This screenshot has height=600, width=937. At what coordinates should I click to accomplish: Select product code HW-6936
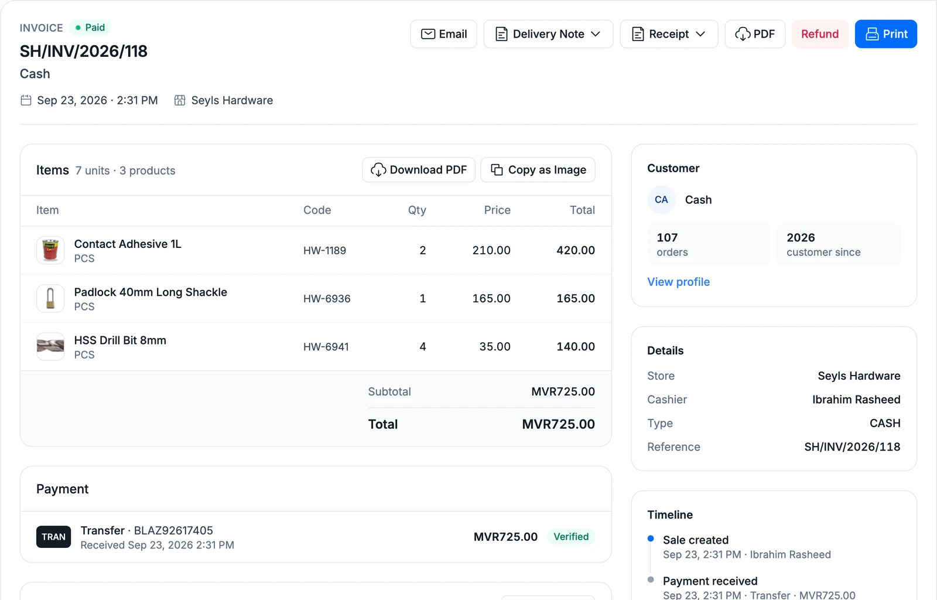tap(327, 298)
